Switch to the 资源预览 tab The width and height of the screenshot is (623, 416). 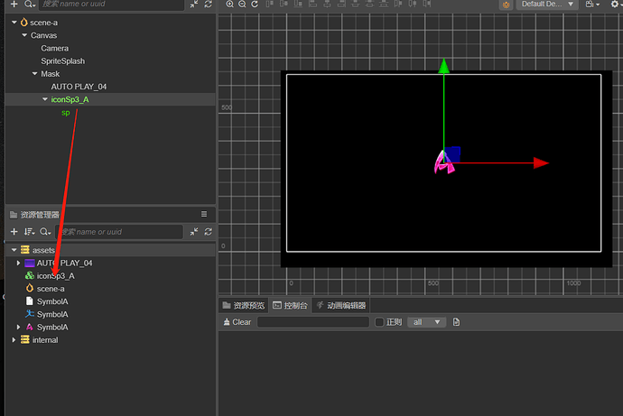[x=244, y=305]
